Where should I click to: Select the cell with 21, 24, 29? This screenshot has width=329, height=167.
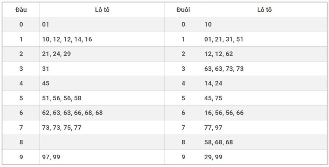click(x=56, y=54)
